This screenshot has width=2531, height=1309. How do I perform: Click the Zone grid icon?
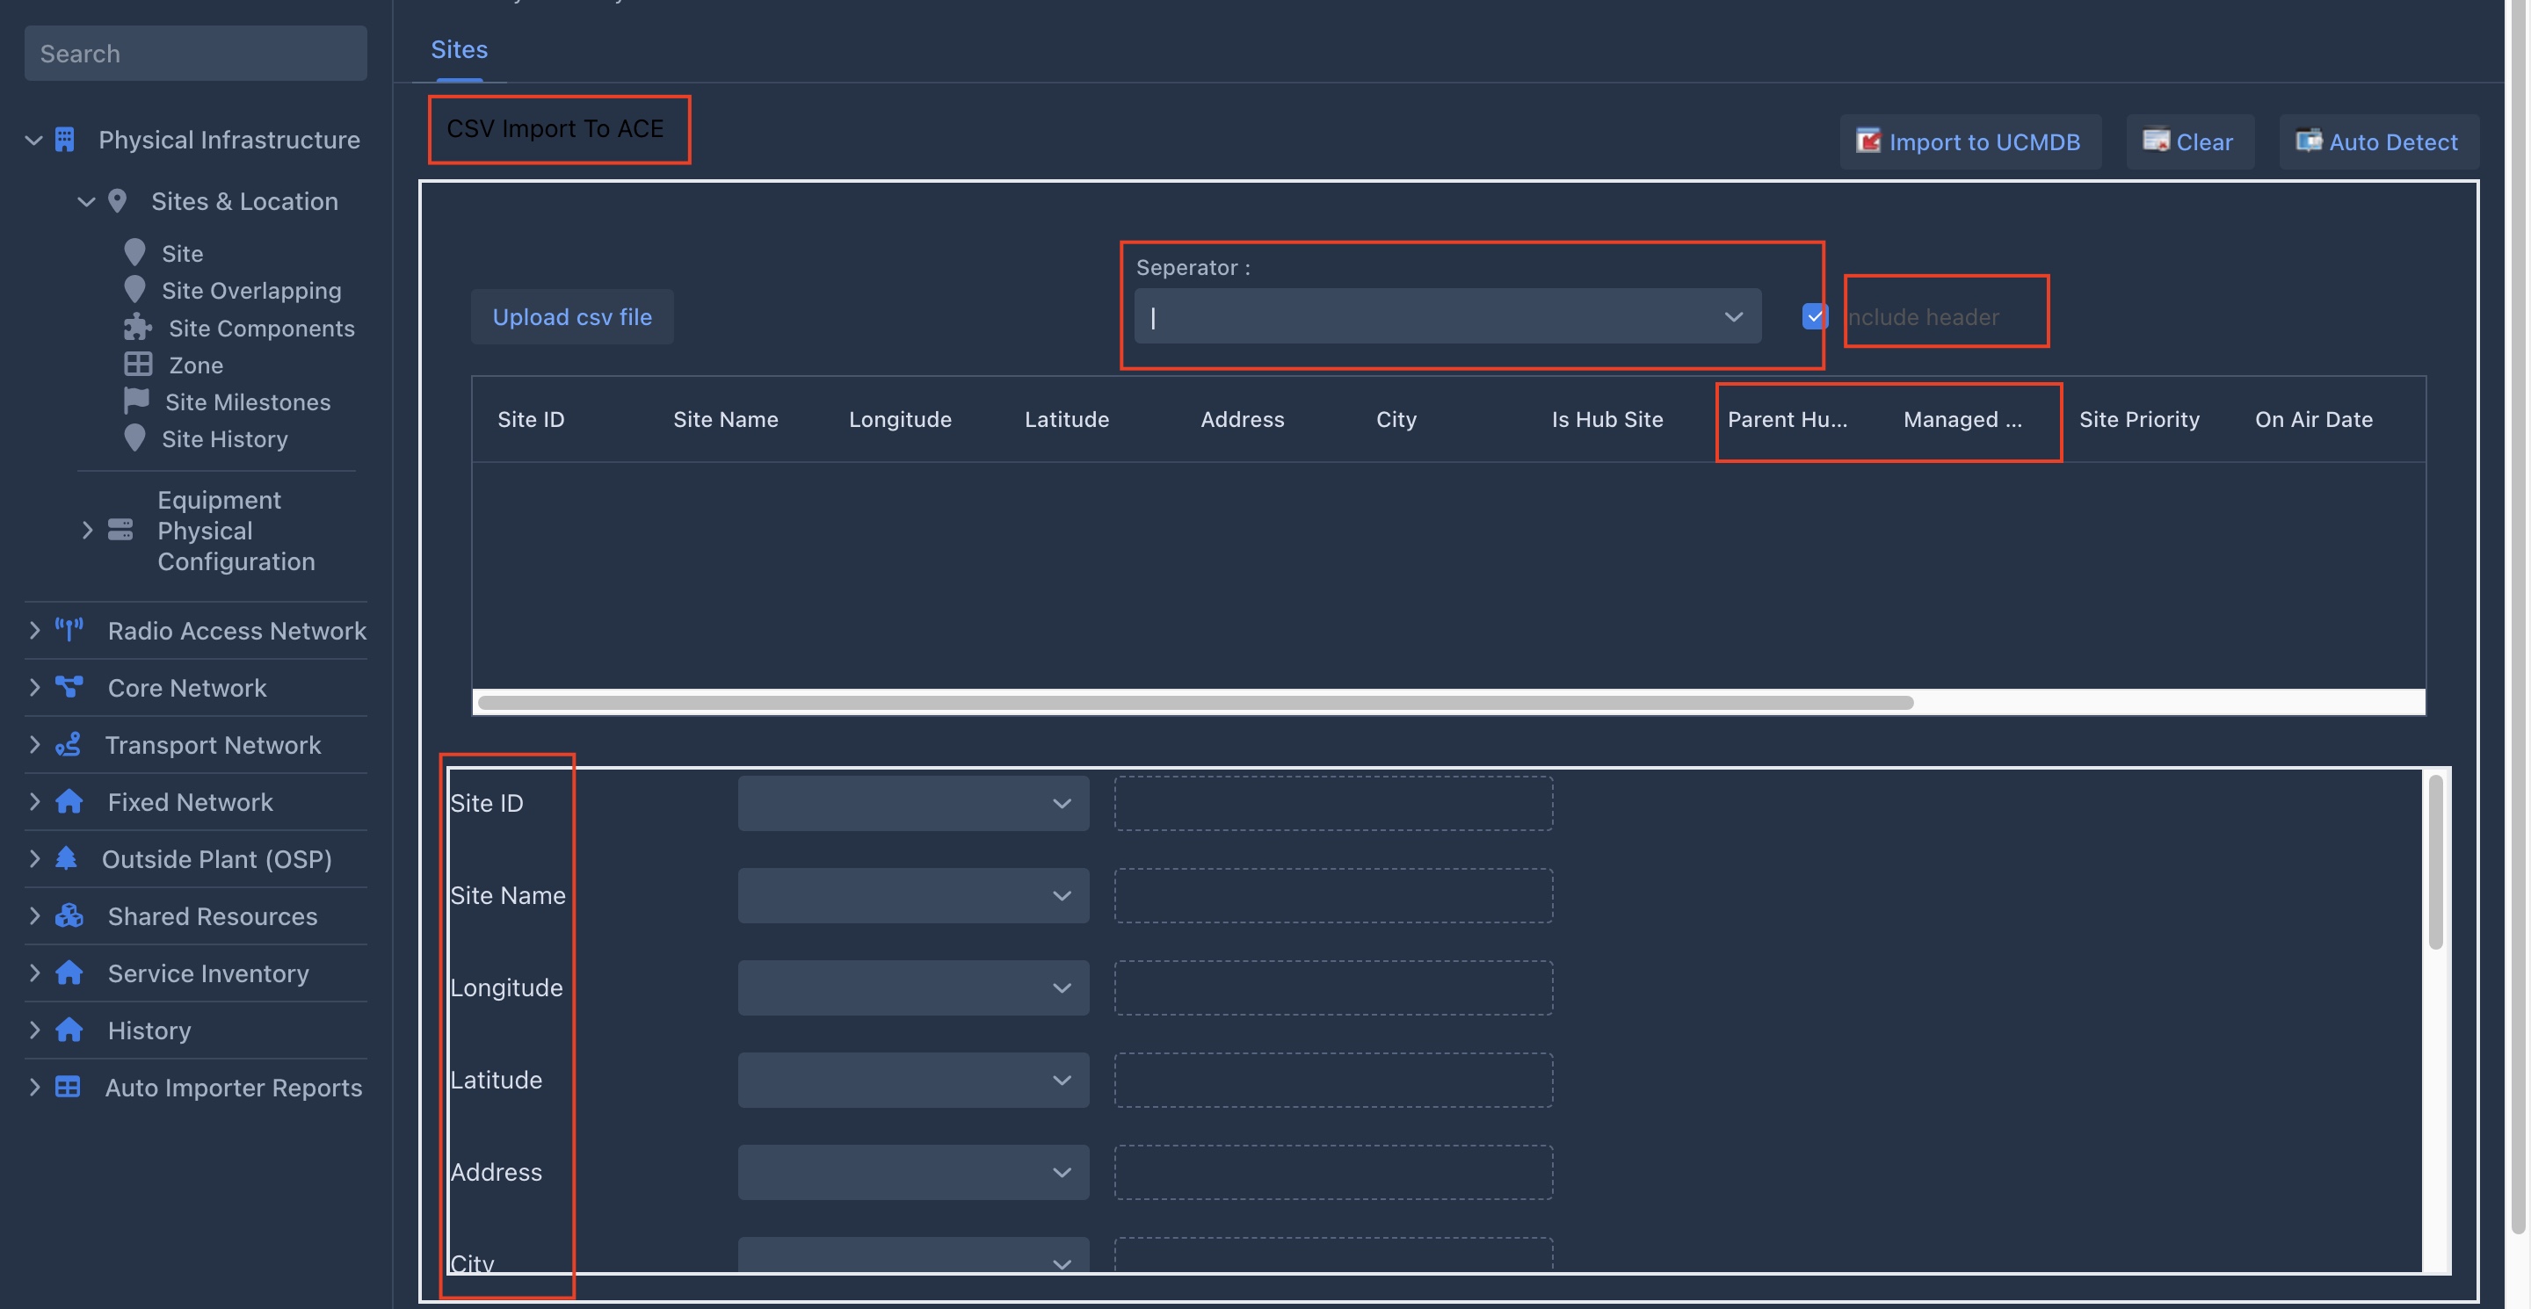[138, 365]
